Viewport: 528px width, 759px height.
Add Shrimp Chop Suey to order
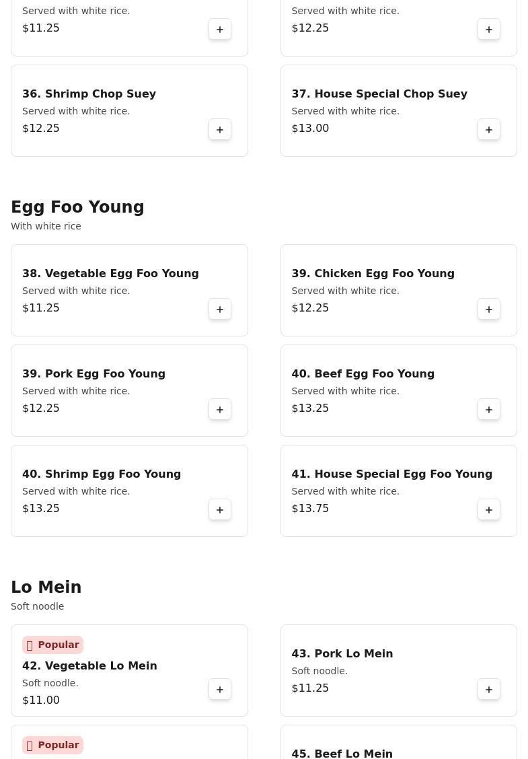tap(220, 129)
